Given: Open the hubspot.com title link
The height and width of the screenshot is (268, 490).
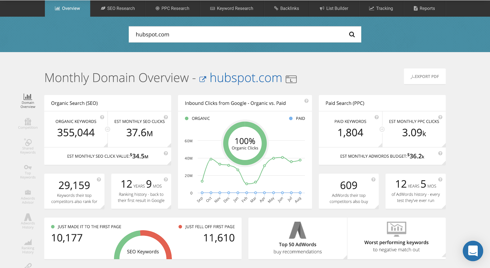Looking at the screenshot, I should point(246,78).
